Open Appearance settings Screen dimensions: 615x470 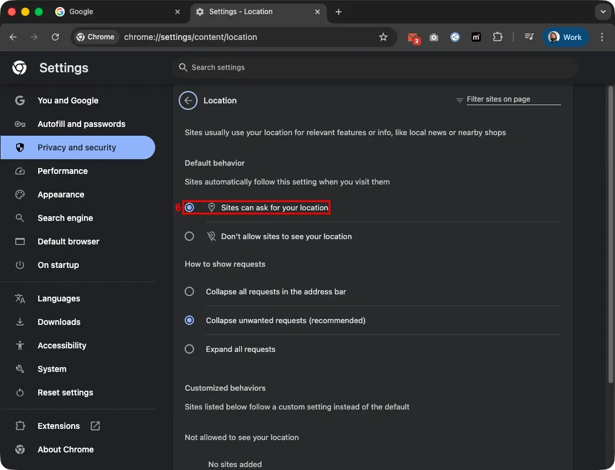(x=78, y=194)
